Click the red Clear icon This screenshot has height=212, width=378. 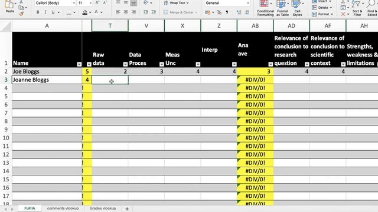click(x=343, y=14)
